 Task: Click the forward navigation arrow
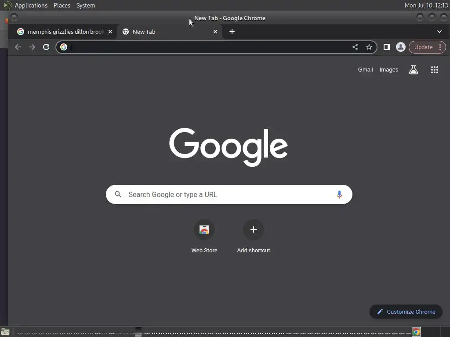(x=32, y=47)
